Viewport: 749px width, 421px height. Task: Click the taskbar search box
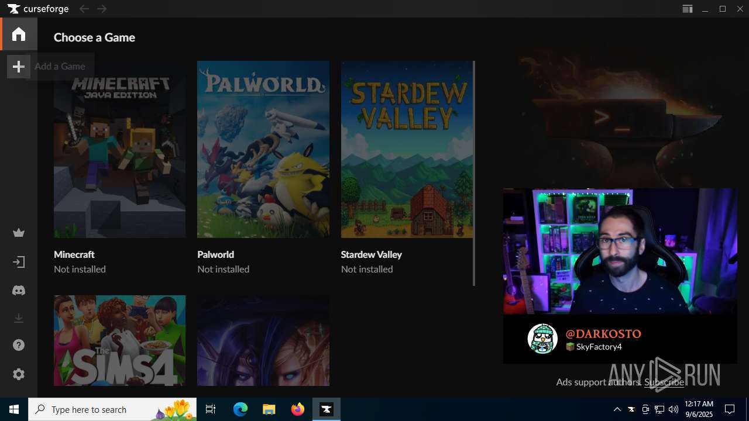112,409
